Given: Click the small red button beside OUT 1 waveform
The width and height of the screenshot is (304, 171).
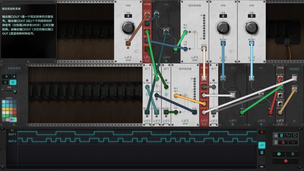Looking at the screenshot, I should [x=262, y=132].
